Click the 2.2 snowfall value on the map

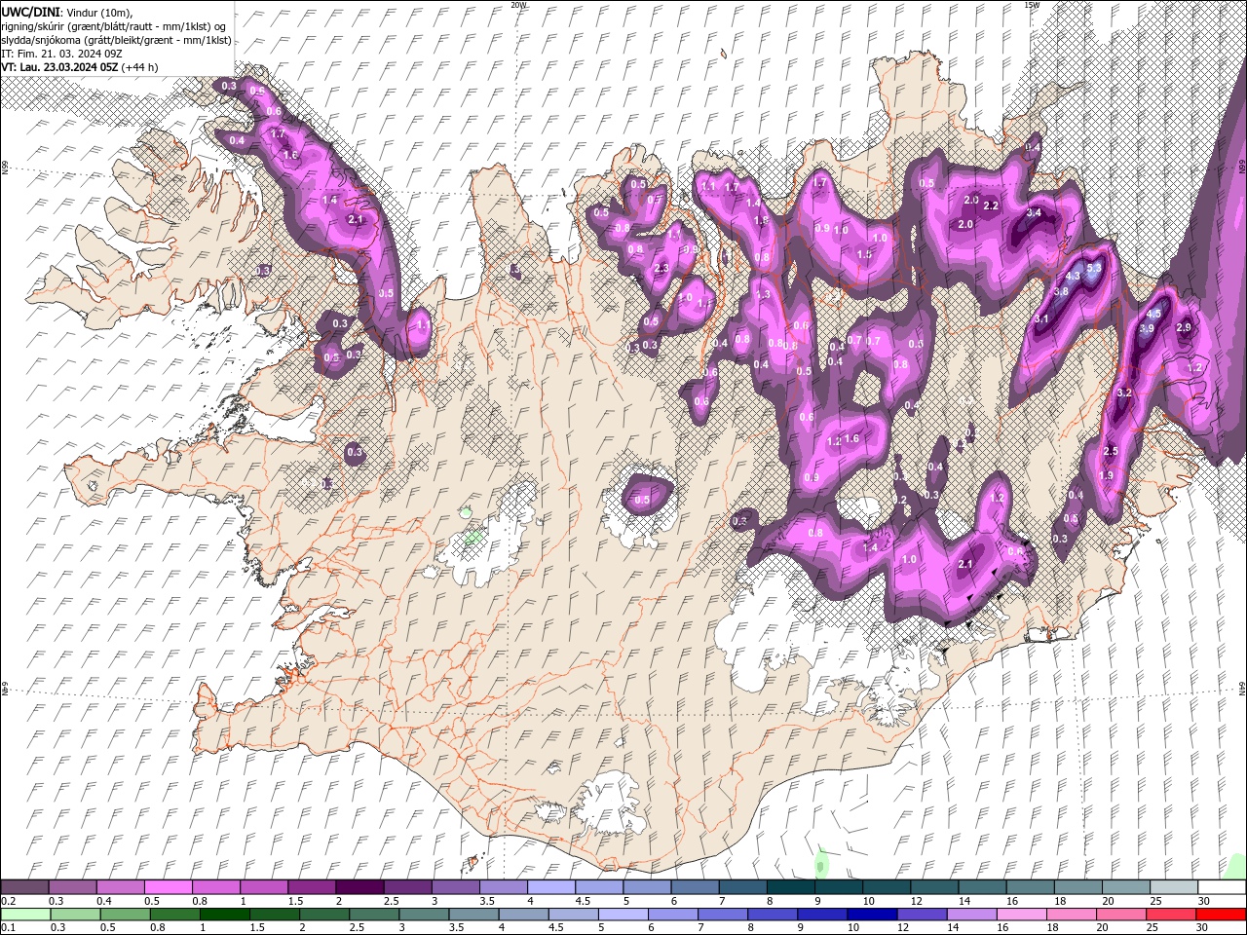point(991,206)
